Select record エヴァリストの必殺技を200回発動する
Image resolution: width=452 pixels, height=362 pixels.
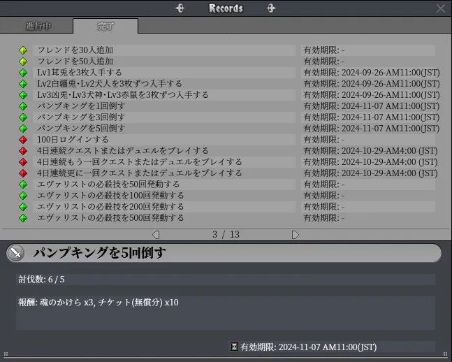point(164,207)
